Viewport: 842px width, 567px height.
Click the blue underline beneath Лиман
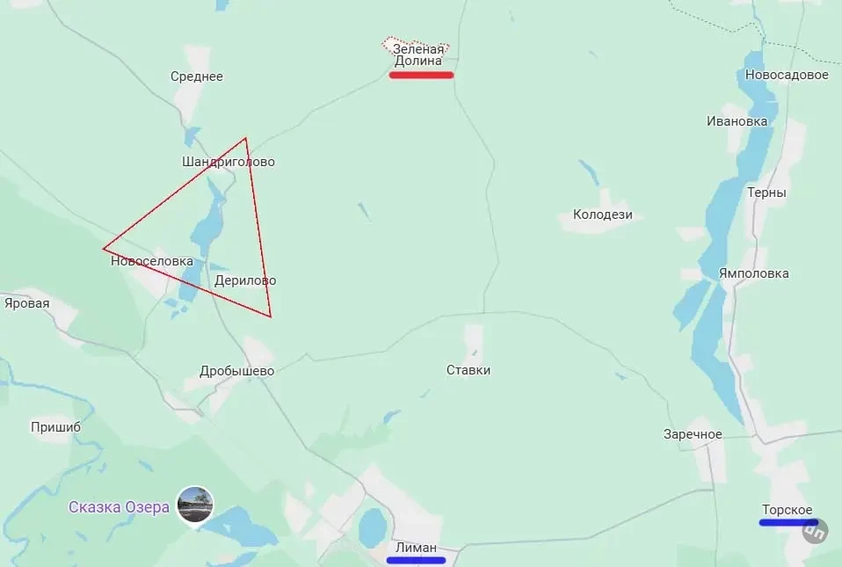[416, 561]
